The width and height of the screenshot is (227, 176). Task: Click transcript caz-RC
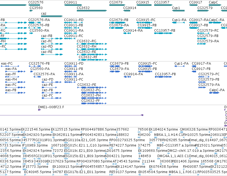pyautogui.click(x=52, y=44)
